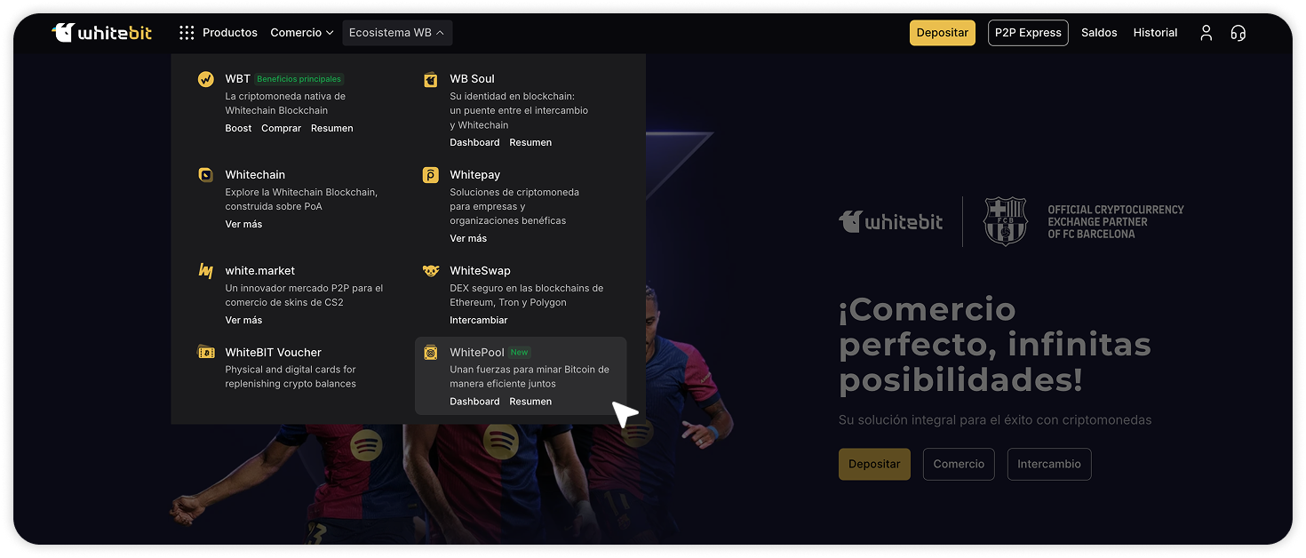Viewport: 1306px width, 558px height.
Task: Open the WBT Boost link
Action: click(238, 128)
